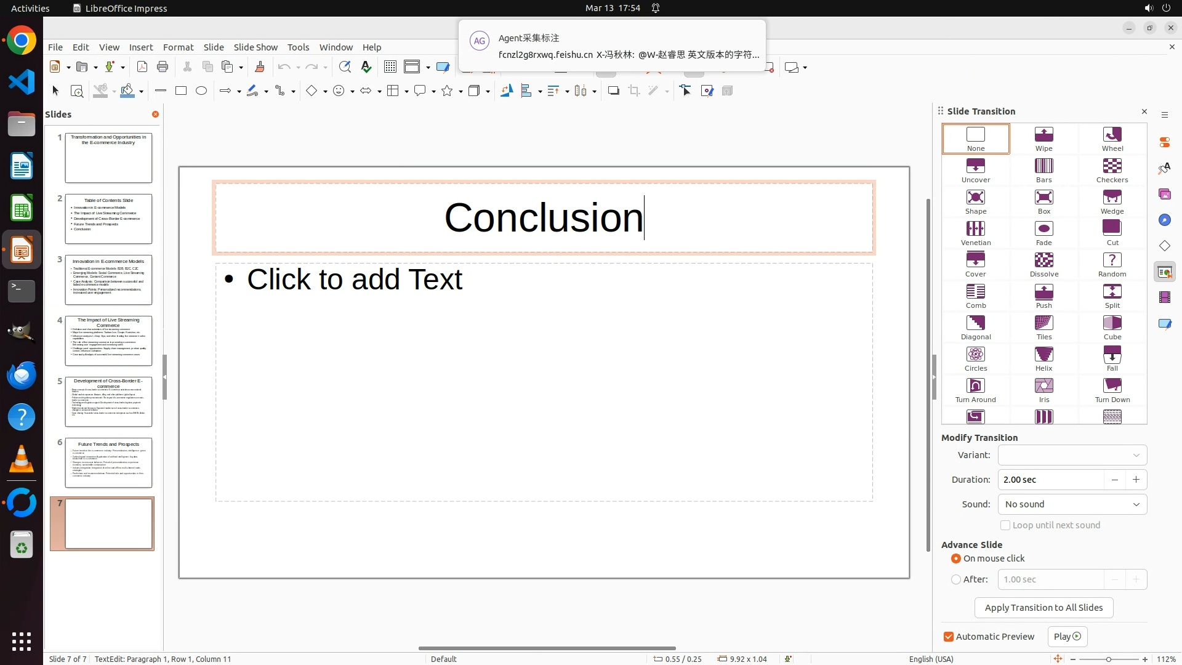The height and width of the screenshot is (665, 1182).
Task: Toggle the Automatic Preview checkbox
Action: [x=949, y=637]
